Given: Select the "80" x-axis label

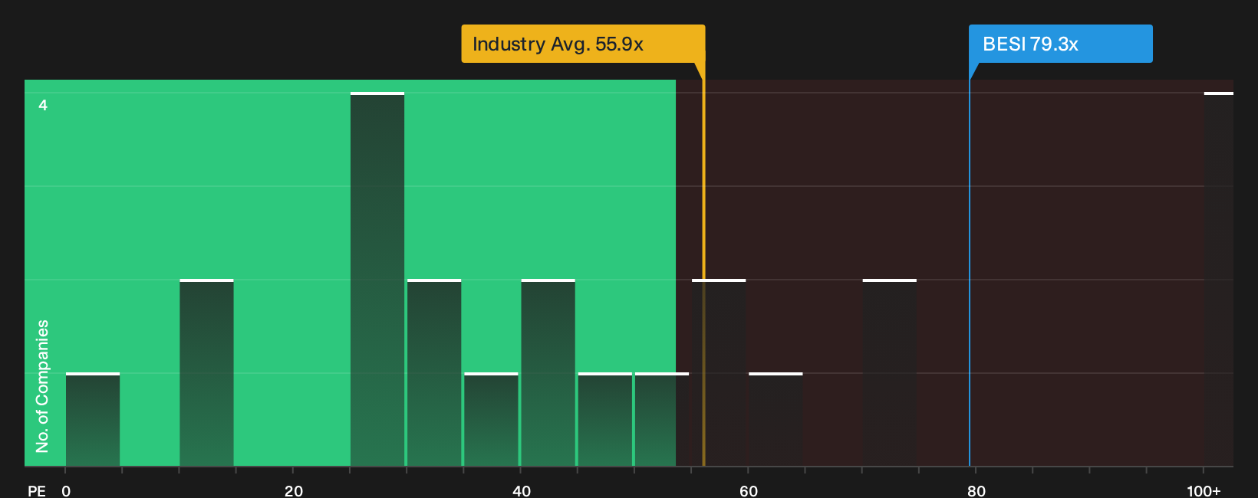Looking at the screenshot, I should coord(976,490).
